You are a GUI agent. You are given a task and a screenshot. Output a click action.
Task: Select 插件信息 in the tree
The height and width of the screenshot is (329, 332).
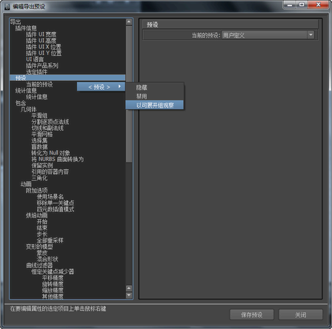click(x=26, y=28)
